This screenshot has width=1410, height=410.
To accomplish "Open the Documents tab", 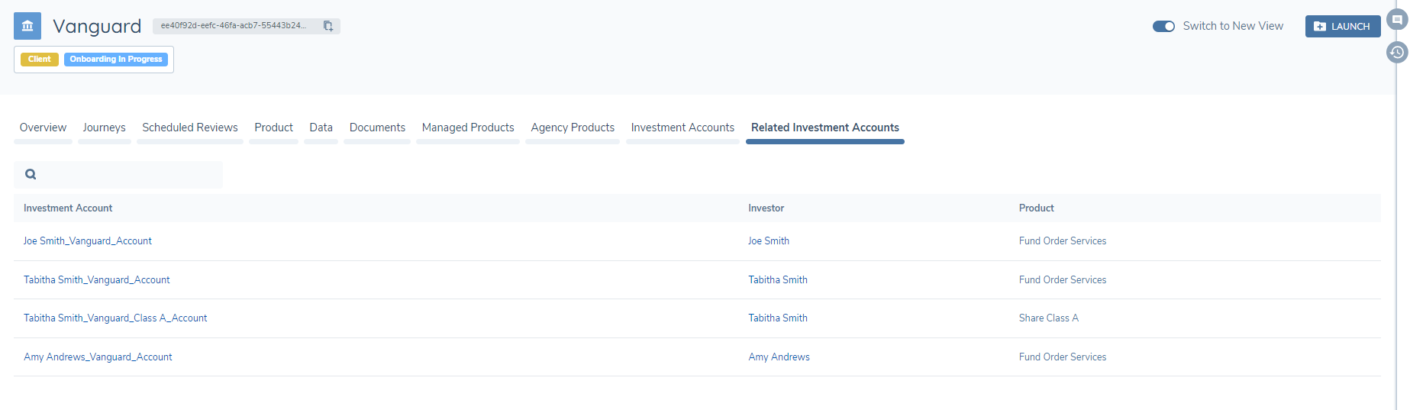I will [x=377, y=128].
